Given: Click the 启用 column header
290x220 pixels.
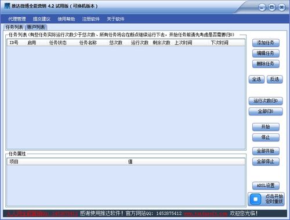Looking at the screenshot, I should point(32,43).
